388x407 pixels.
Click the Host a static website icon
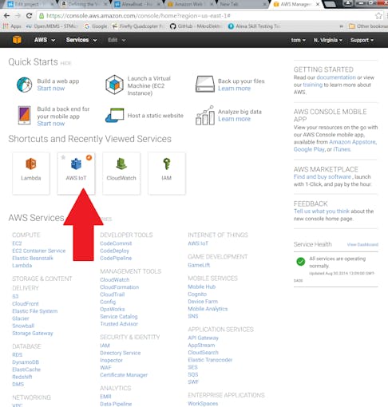point(114,115)
